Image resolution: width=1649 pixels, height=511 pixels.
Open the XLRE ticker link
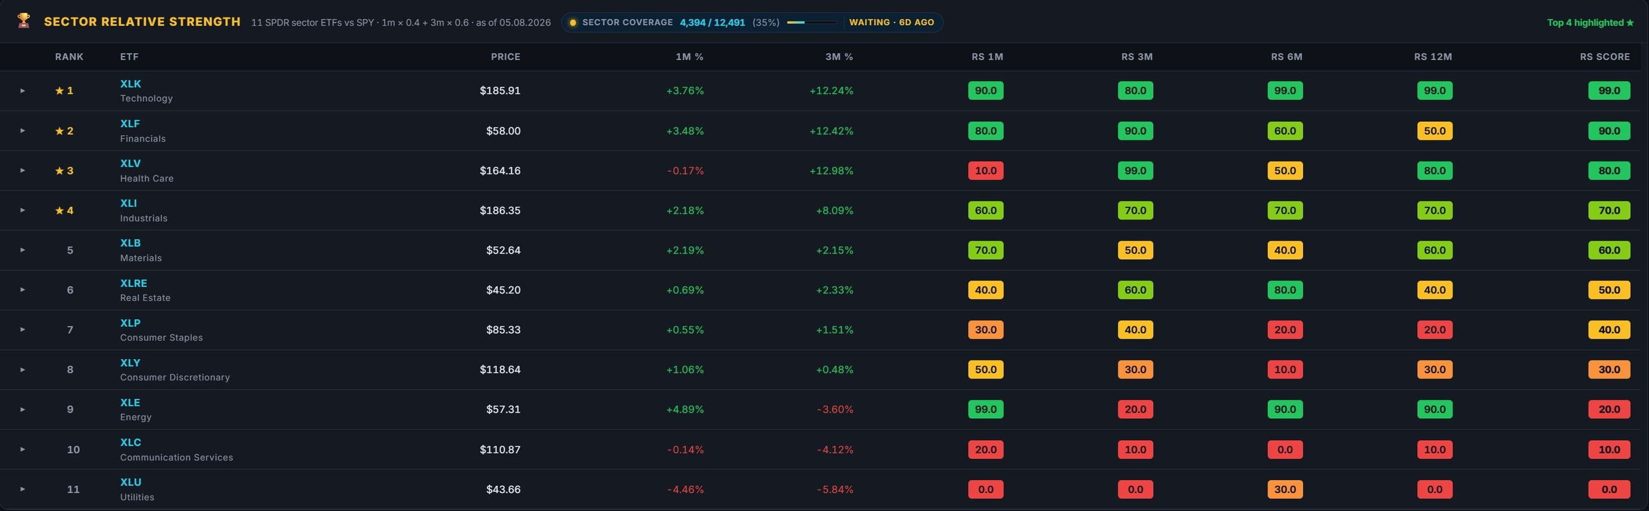(x=133, y=283)
